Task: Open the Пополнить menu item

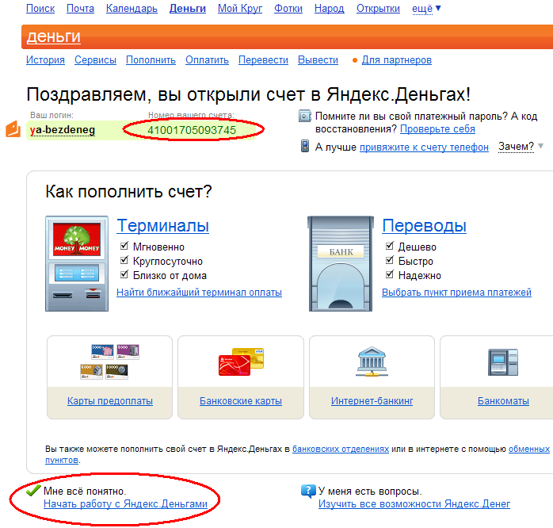Action: click(151, 60)
